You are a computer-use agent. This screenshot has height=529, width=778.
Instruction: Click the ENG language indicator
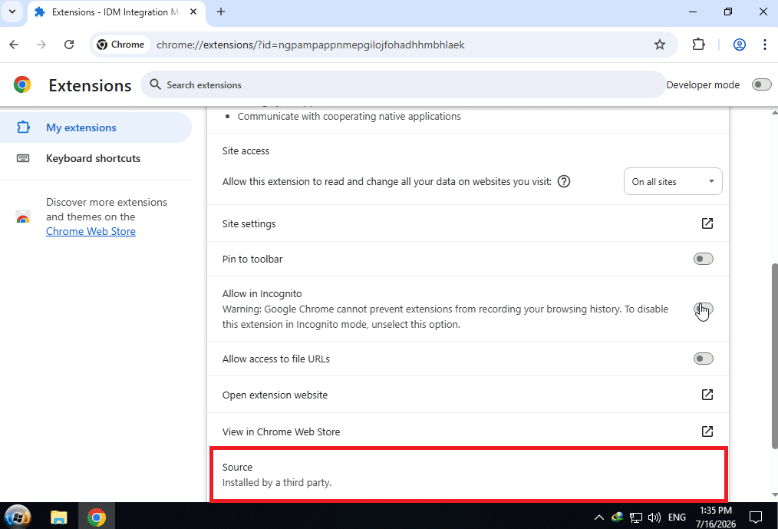tap(677, 517)
